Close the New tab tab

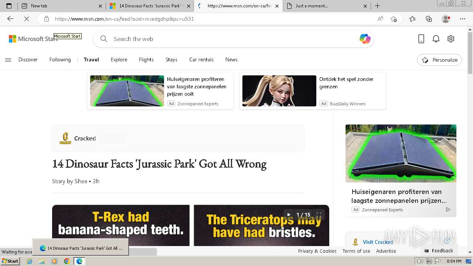(x=101, y=6)
